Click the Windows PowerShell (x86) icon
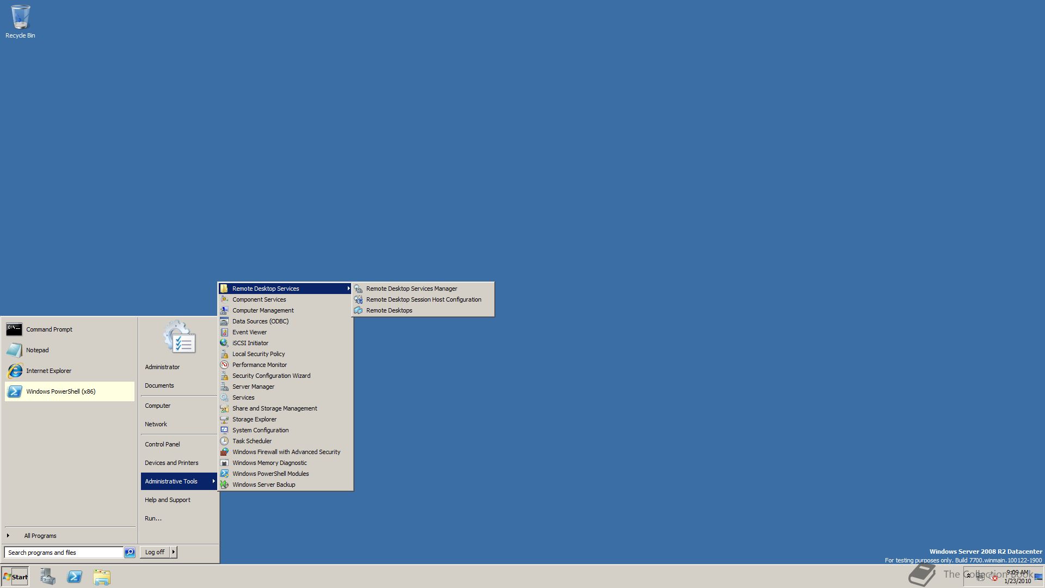Screen dimensions: 1045x588 (x=14, y=391)
